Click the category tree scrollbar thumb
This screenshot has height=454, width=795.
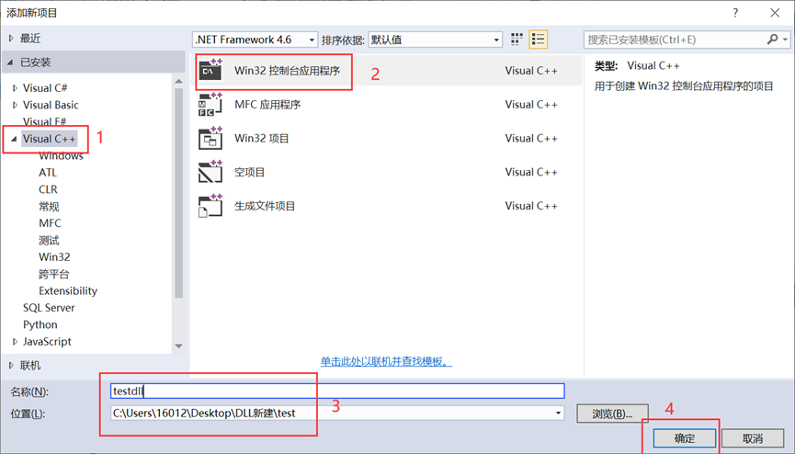coord(178,193)
